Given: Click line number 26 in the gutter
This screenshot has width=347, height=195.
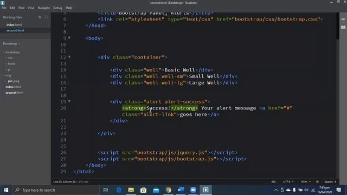Looking at the screenshot, I should click(x=63, y=152).
